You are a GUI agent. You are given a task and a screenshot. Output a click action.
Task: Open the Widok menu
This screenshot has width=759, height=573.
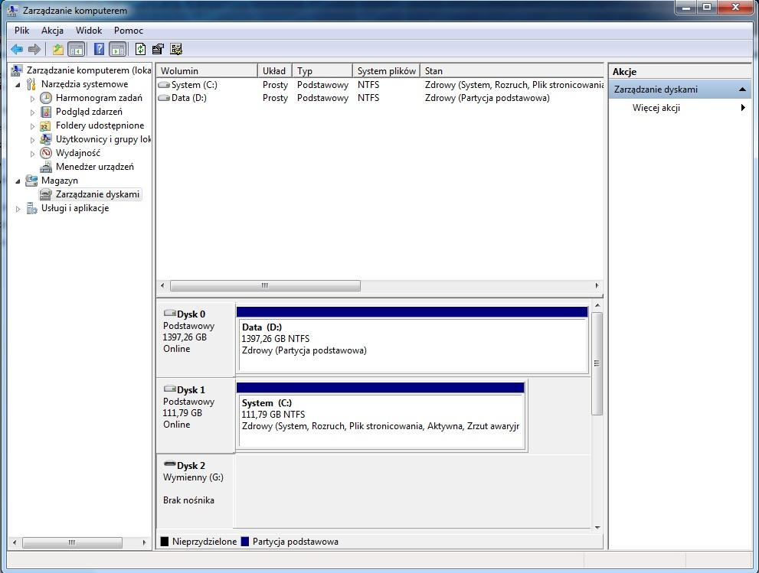pos(89,31)
